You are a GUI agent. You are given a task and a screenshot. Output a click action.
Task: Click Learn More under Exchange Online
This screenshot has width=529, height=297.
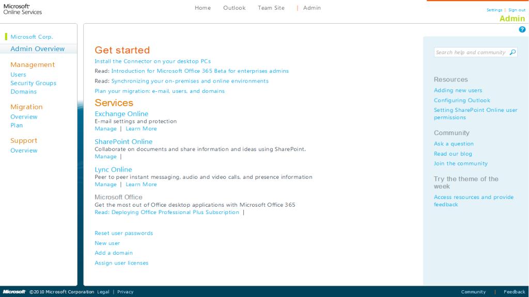pos(142,128)
